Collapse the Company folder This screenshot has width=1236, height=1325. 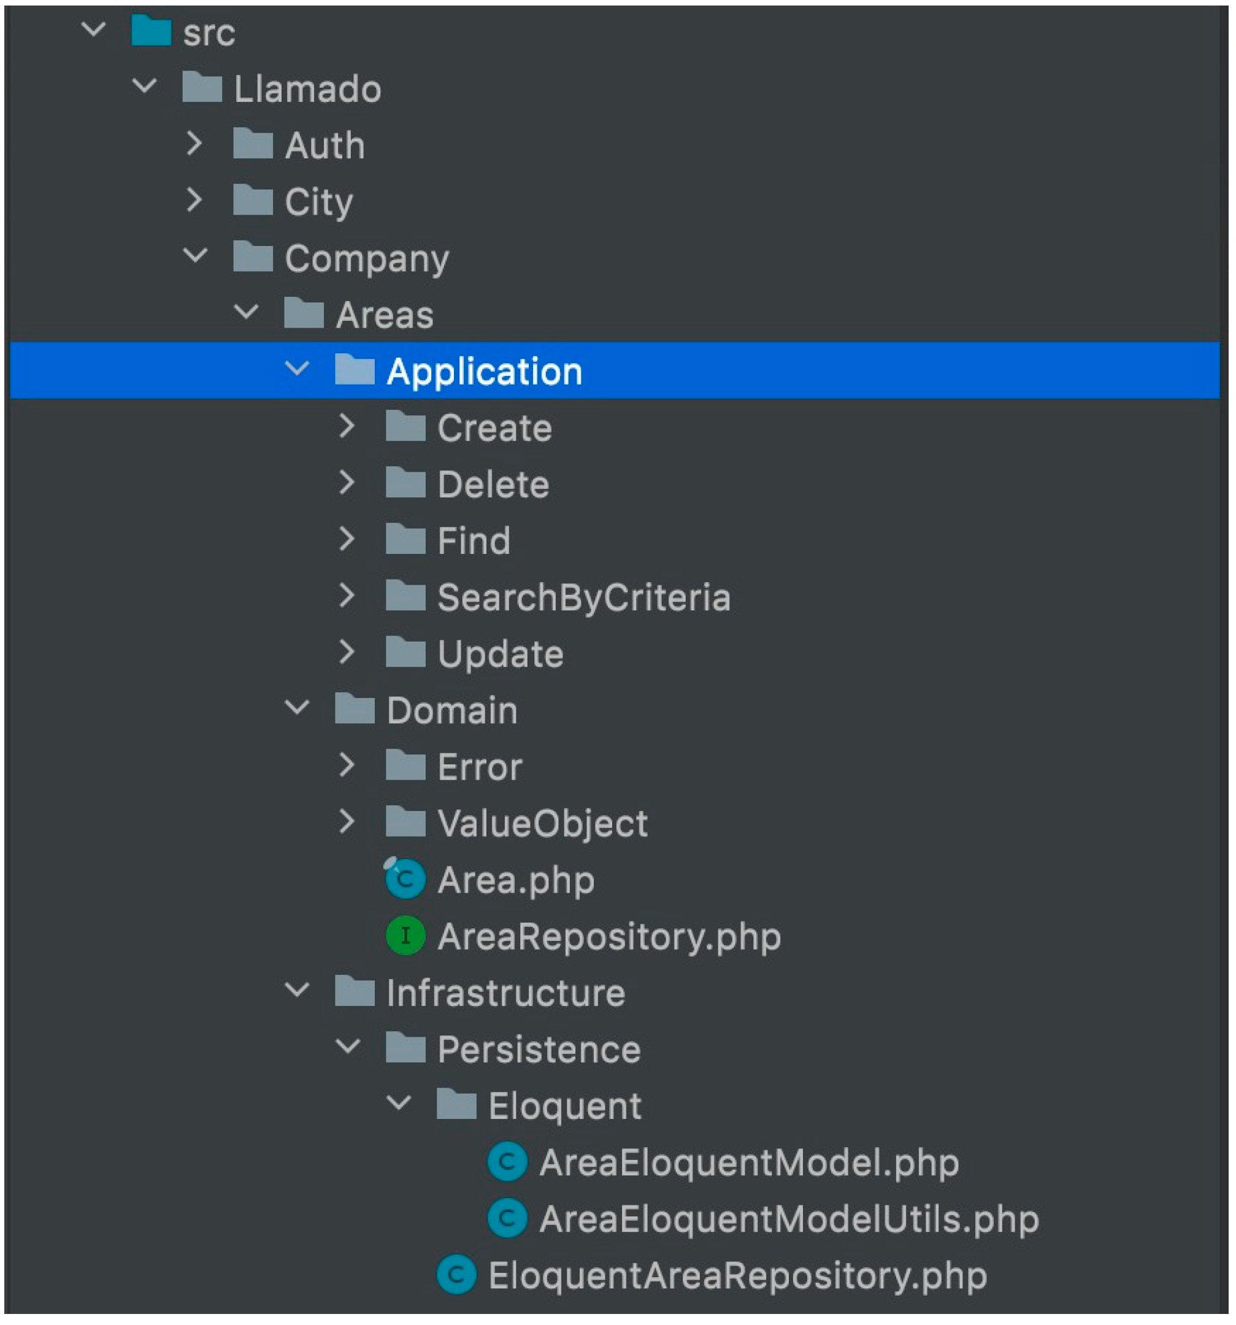tap(194, 256)
